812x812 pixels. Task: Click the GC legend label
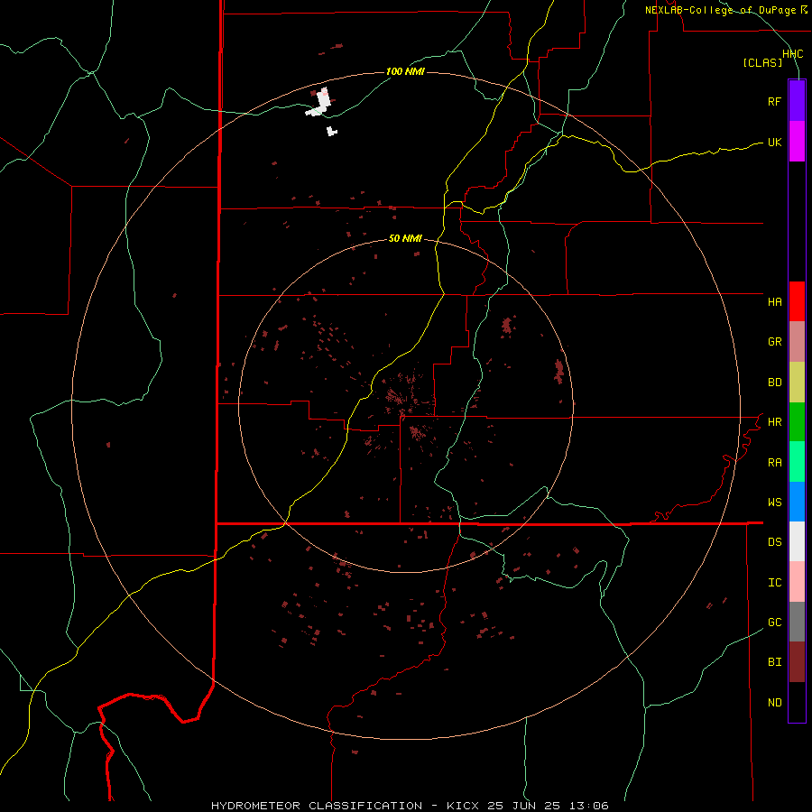pos(774,623)
